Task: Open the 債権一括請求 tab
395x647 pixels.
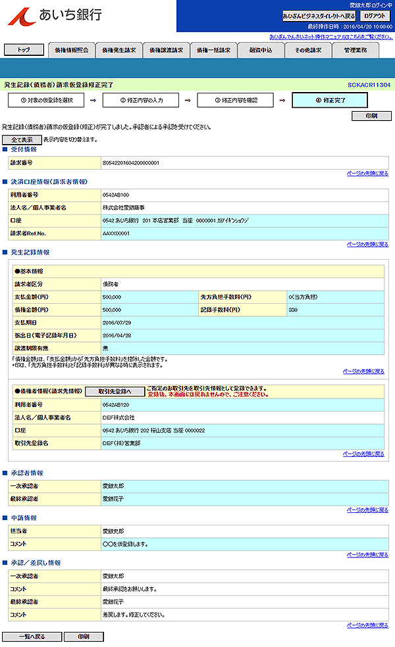Action: [x=213, y=51]
